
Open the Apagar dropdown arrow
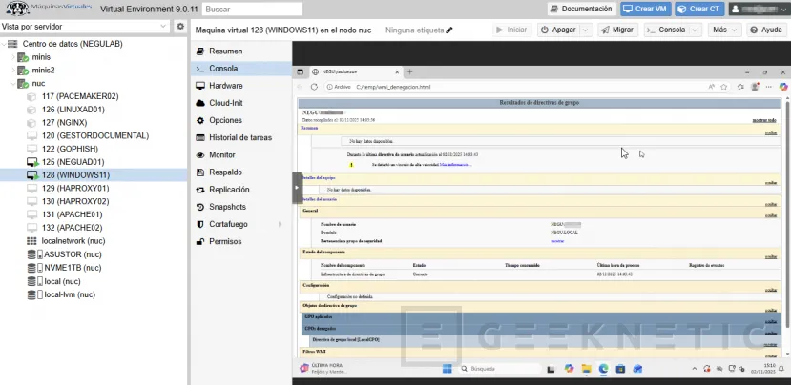(x=586, y=30)
